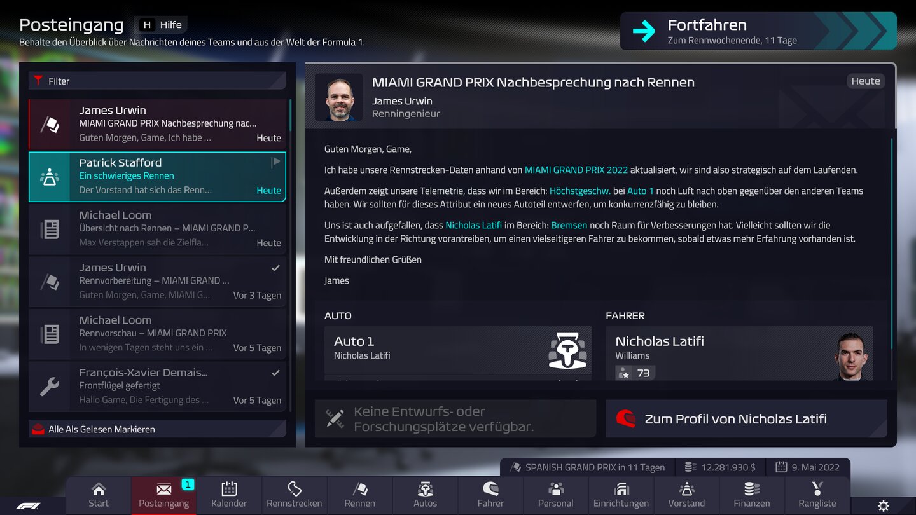Click the red filter funnel icon
916x515 pixels.
coord(38,81)
